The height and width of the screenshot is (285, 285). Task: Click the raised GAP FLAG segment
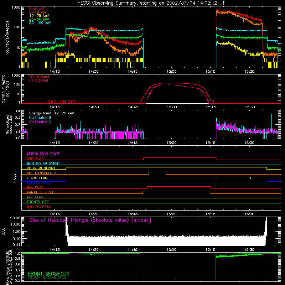tap(180, 158)
